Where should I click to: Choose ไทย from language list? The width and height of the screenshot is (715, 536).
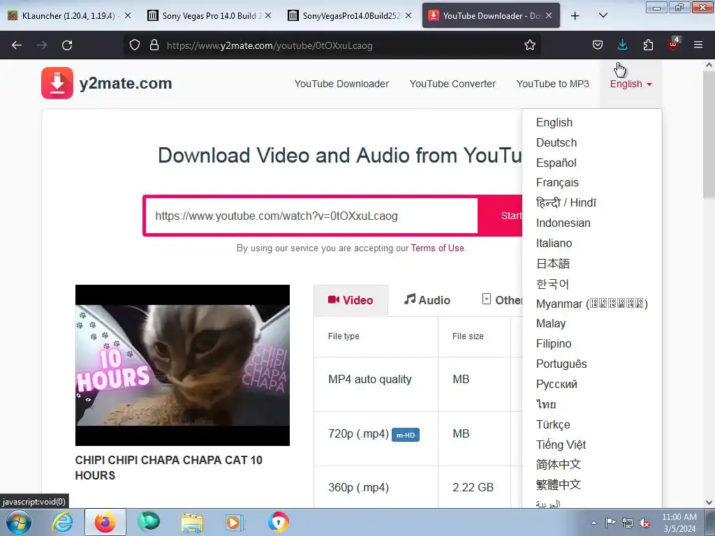pos(546,404)
